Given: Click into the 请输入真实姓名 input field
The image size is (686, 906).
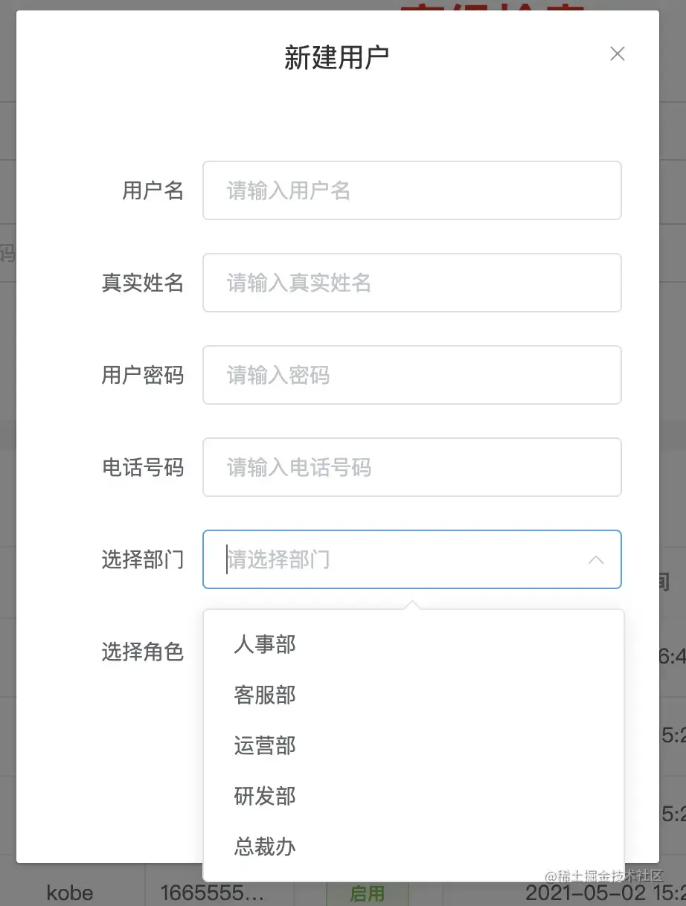Looking at the screenshot, I should coord(412,283).
